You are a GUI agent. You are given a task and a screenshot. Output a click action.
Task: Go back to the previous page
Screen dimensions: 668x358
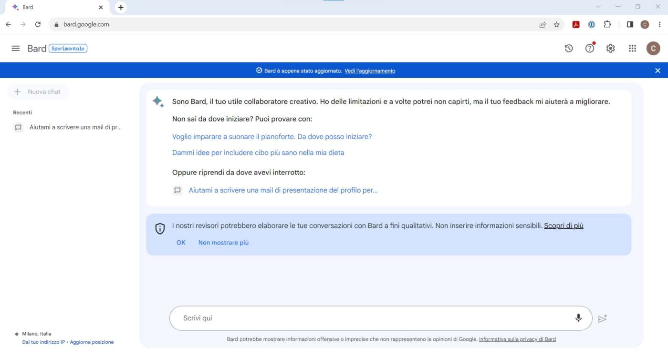coord(8,24)
